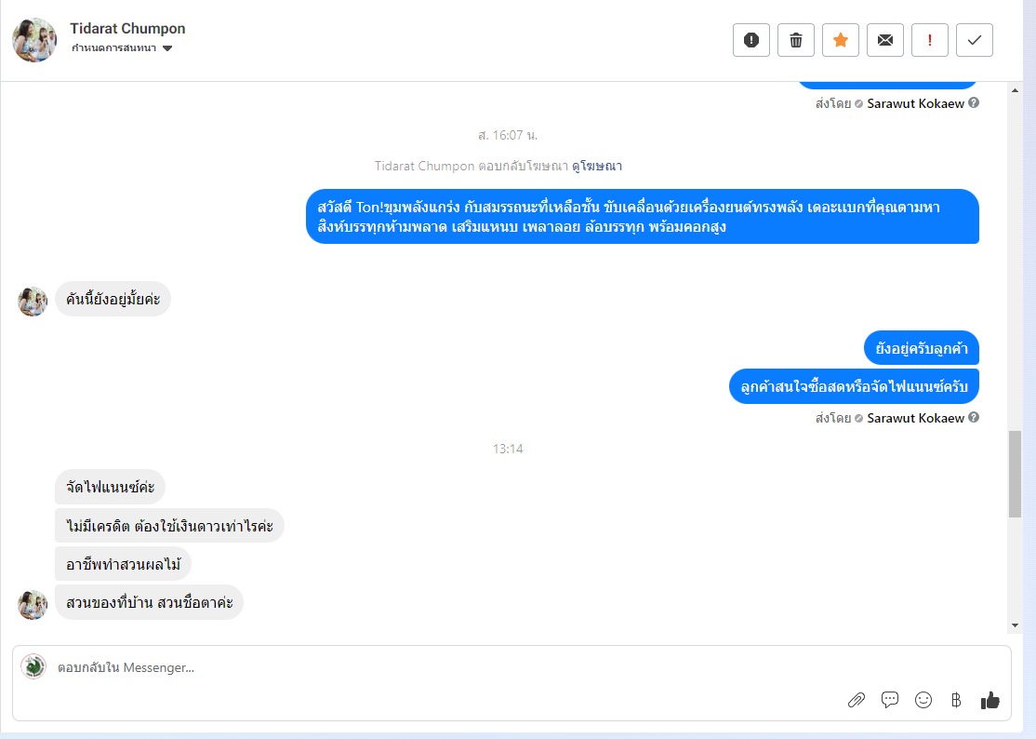This screenshot has width=1036, height=739.
Task: Click the baht payment request icon
Action: tap(956, 700)
